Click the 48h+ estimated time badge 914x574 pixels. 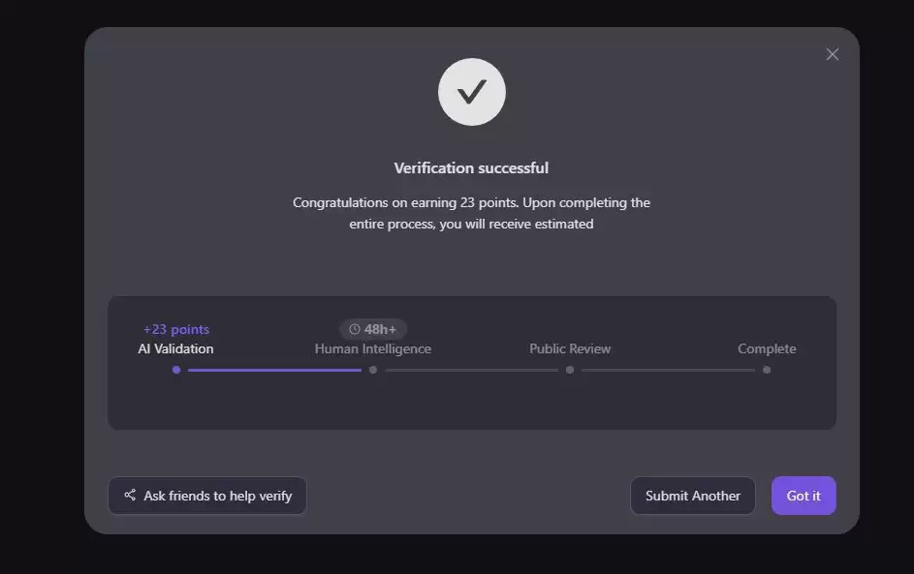373,329
